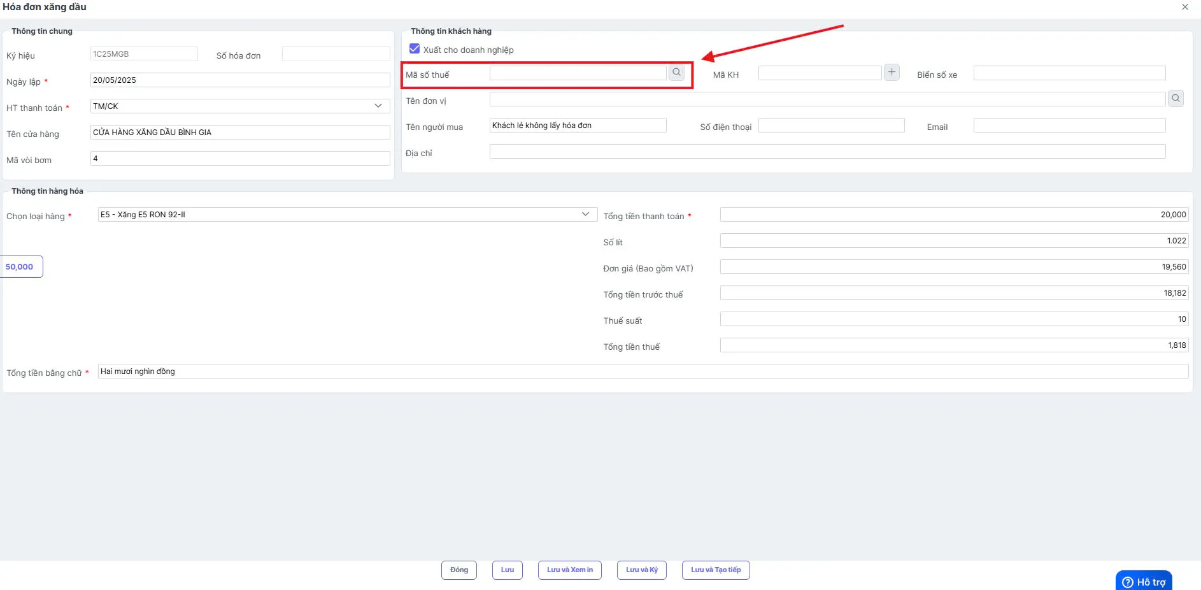Focus the Mã số thuế input field
This screenshot has height=590, width=1201.
coord(578,73)
